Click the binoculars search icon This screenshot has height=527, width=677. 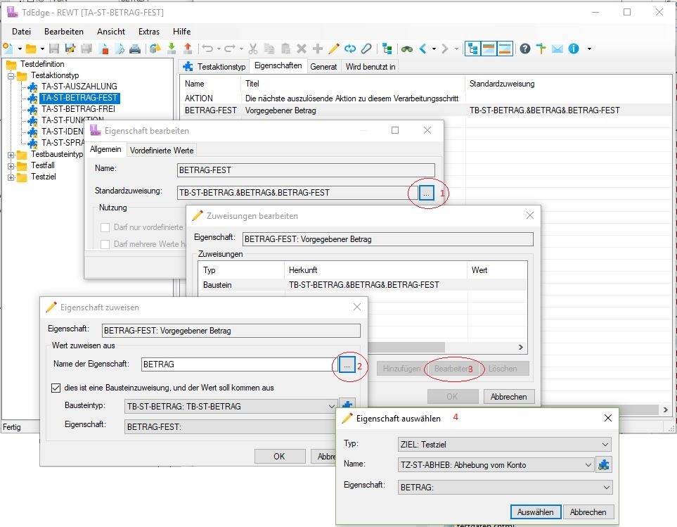(406, 49)
